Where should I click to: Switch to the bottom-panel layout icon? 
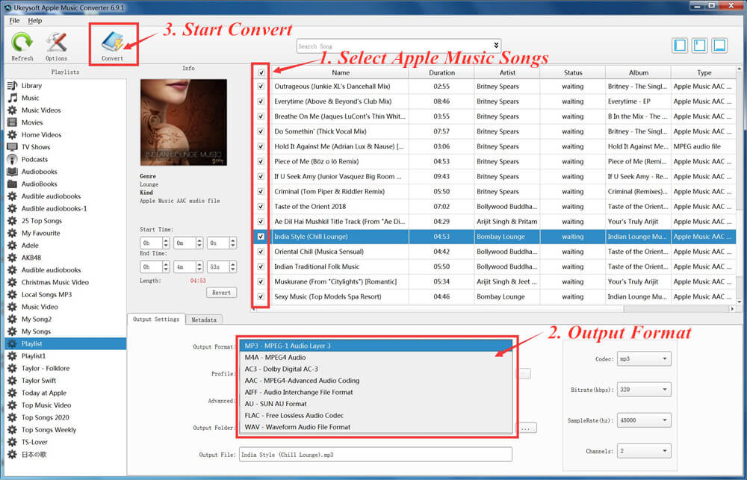click(719, 46)
